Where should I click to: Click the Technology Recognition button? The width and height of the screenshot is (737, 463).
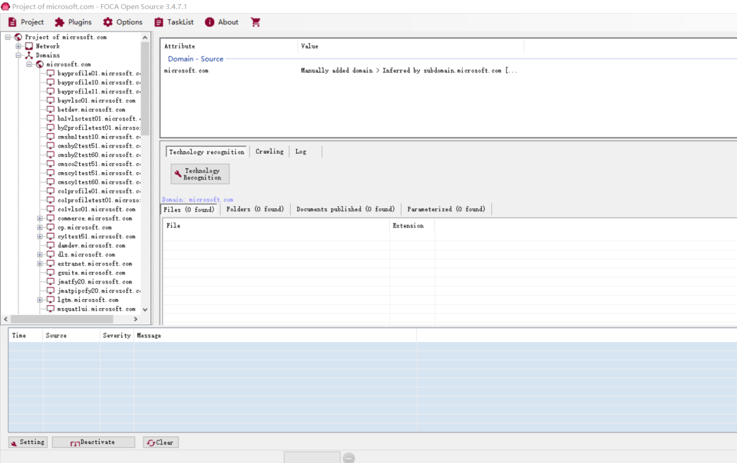pos(200,174)
